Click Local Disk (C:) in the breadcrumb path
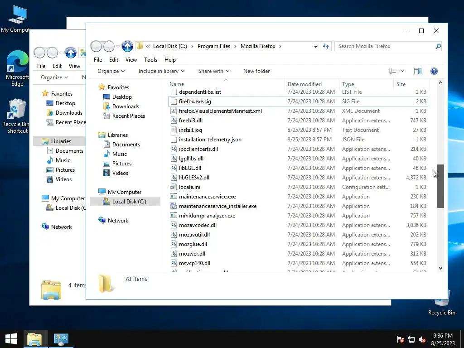This screenshot has width=464, height=348. (x=170, y=46)
